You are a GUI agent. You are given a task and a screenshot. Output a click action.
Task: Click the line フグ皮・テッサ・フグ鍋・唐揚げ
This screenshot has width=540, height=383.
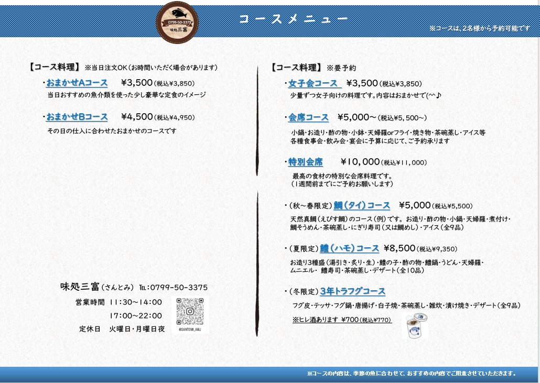[406, 305]
